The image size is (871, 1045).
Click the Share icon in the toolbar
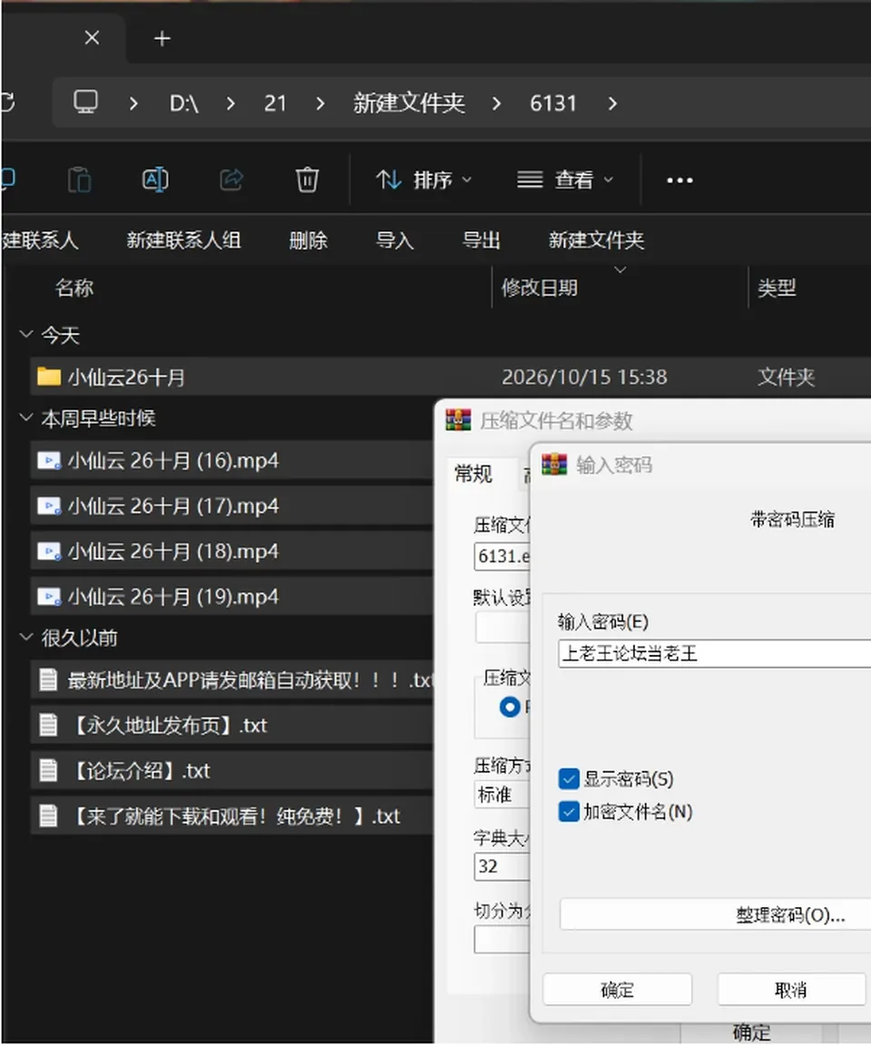pyautogui.click(x=231, y=180)
